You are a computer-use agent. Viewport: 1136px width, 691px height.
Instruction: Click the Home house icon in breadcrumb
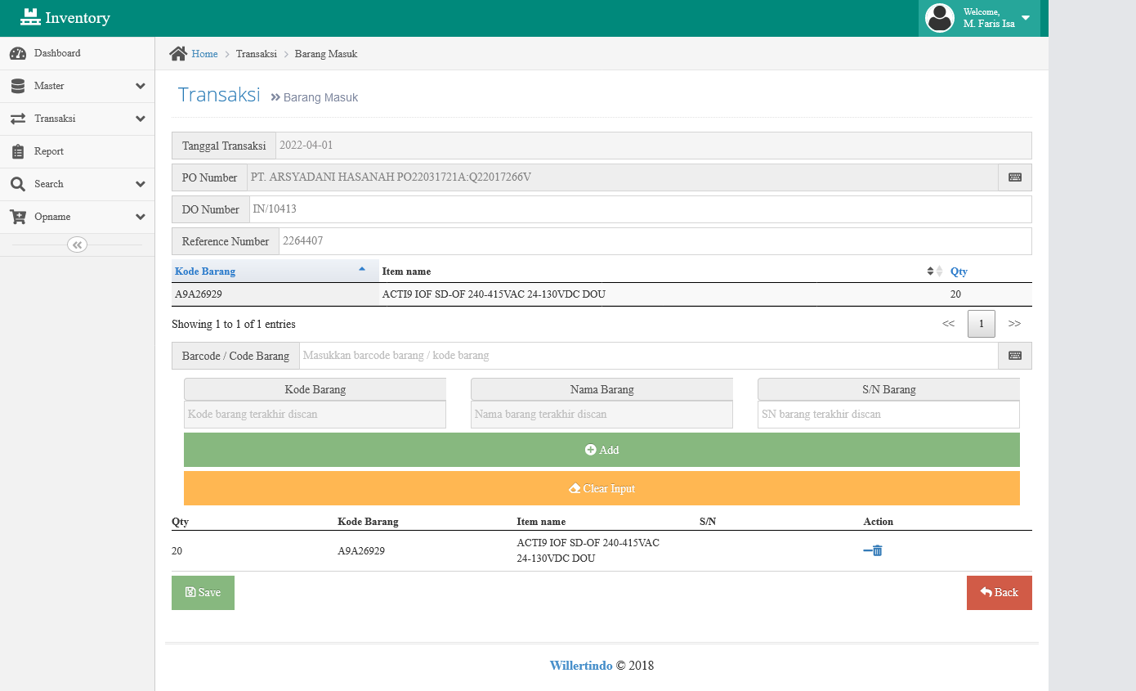178,54
